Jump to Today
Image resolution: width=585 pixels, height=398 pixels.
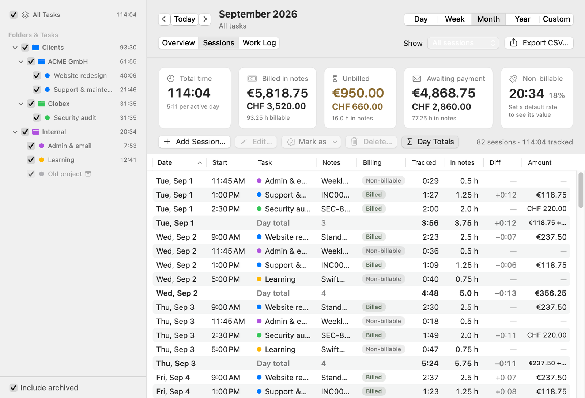(x=185, y=19)
